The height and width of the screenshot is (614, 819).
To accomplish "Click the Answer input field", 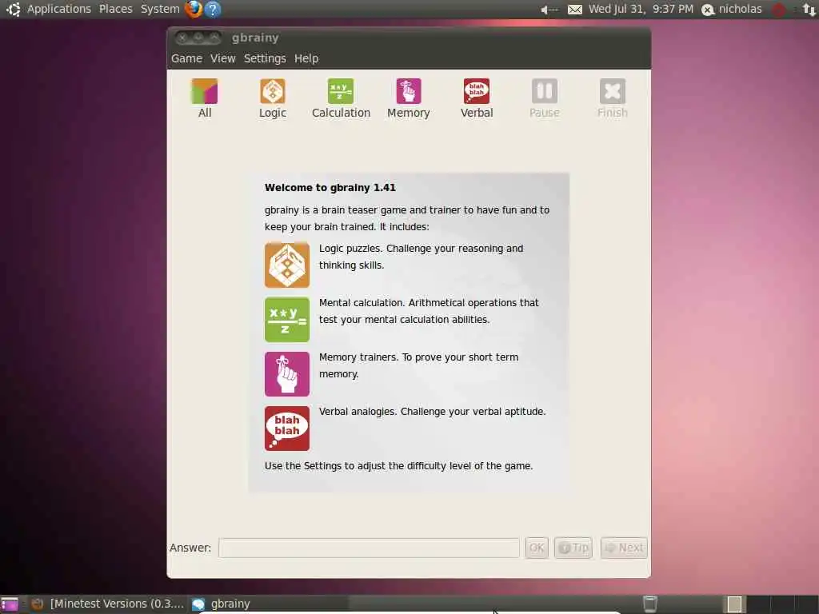I will 369,548.
